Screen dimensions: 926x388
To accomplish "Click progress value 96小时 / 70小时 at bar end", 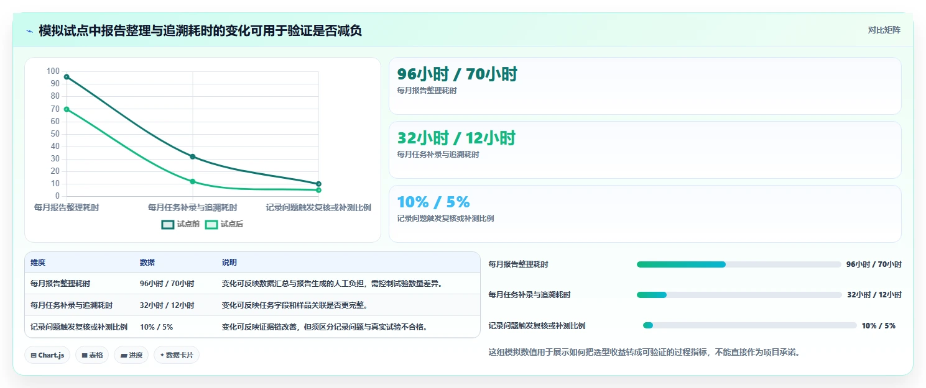I will click(874, 264).
